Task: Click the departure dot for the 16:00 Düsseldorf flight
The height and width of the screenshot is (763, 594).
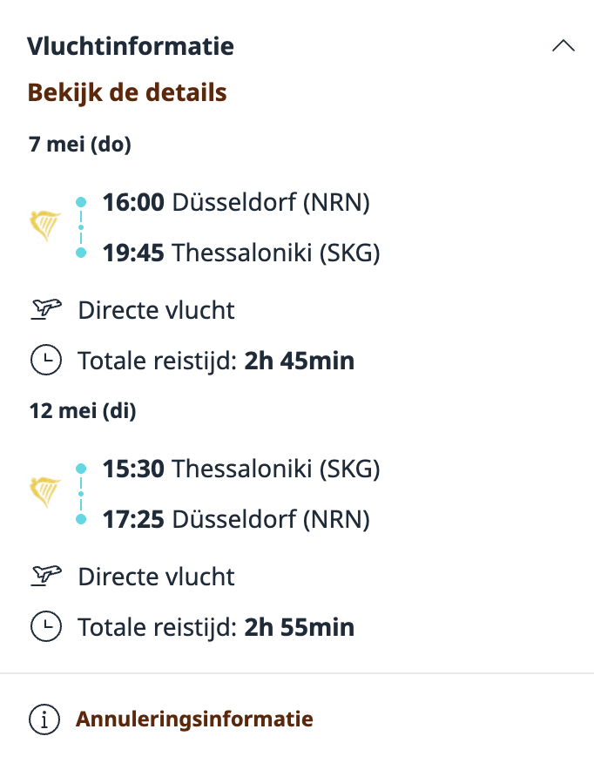Action: point(82,201)
